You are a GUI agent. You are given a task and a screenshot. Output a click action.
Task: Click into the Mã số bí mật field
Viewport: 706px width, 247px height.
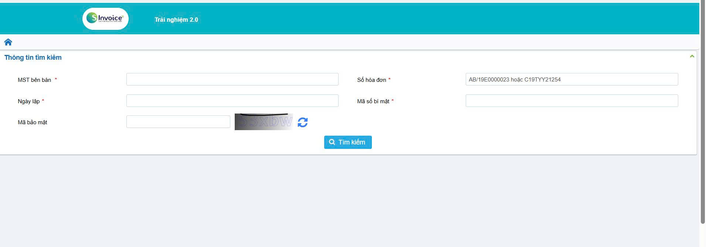[571, 101]
